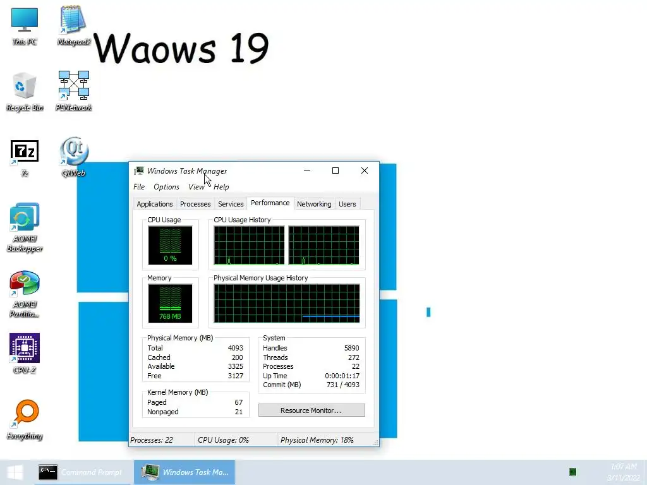
Task: Close the Windows Task Manager window
Action: 365,171
